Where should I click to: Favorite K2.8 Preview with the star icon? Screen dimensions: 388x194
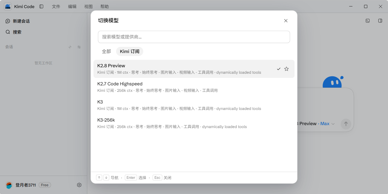(286, 69)
